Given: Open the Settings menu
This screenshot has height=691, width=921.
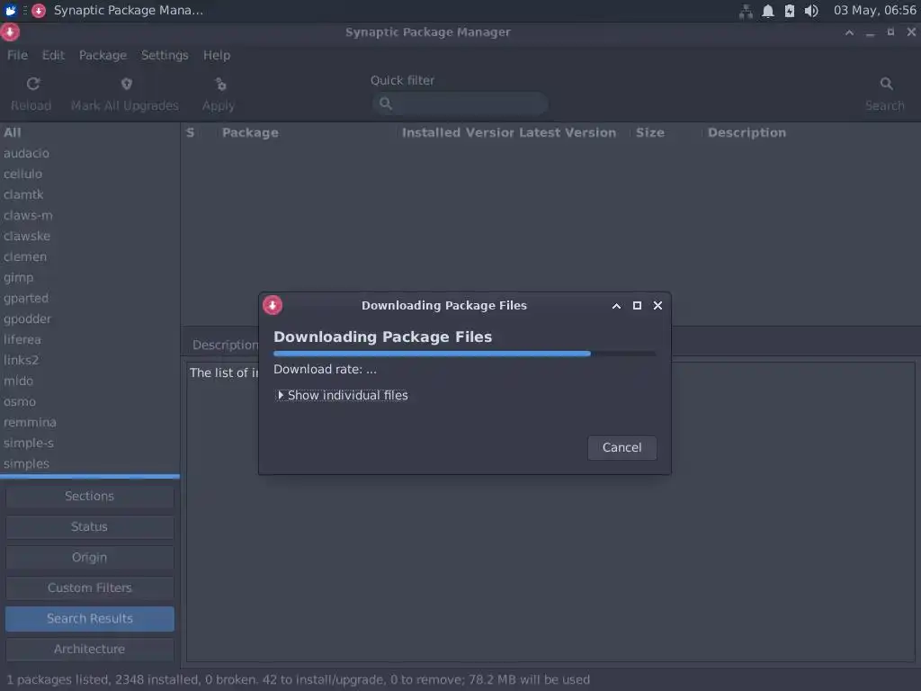Looking at the screenshot, I should 165,55.
